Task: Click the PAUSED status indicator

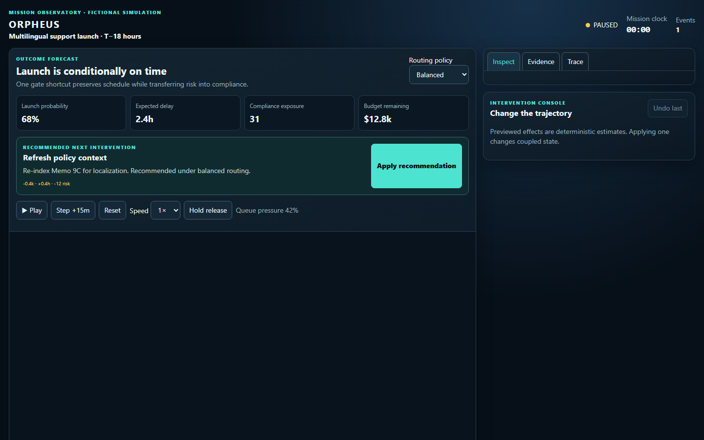Action: point(602,25)
